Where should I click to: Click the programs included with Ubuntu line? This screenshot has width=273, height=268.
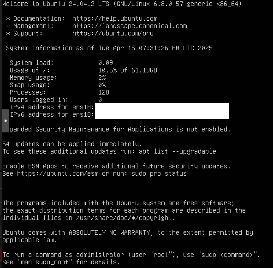[119, 203]
